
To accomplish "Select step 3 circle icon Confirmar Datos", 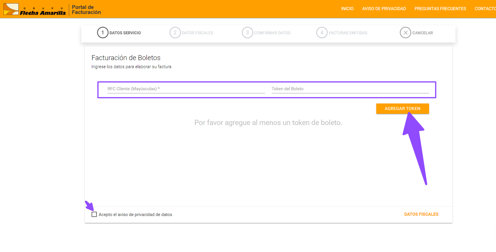I will 247,33.
